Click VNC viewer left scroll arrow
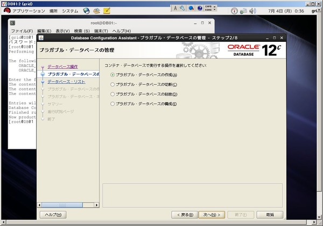Screen dimensions: 323x226 point(3,222)
